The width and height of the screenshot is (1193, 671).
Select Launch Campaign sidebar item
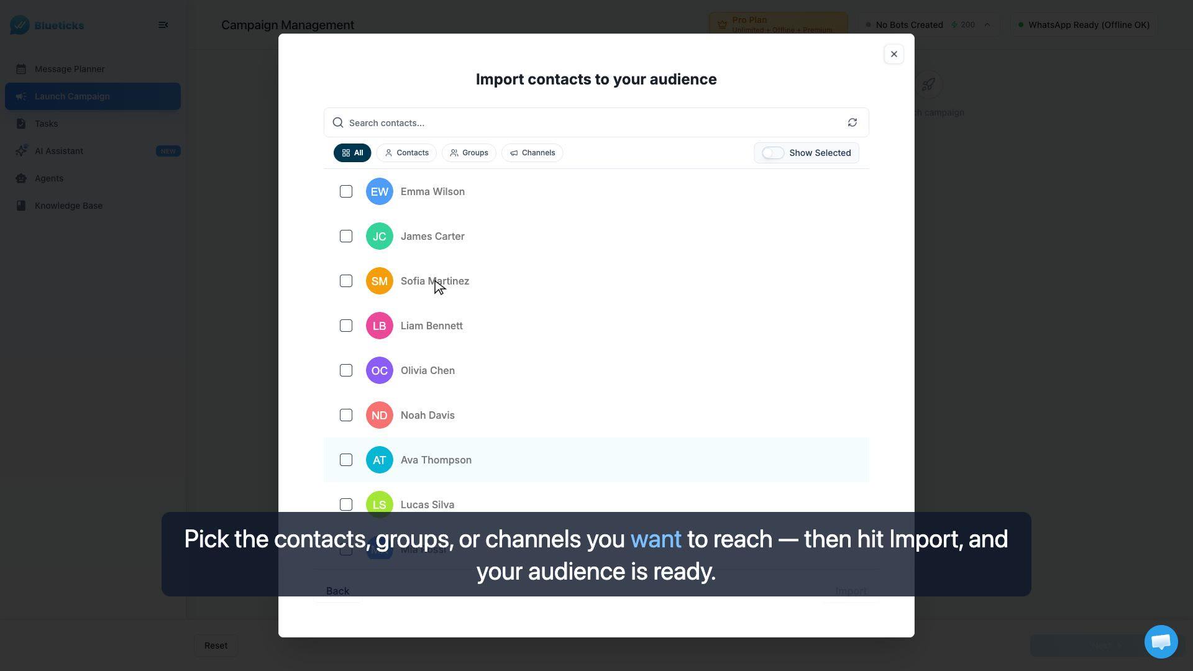93,96
